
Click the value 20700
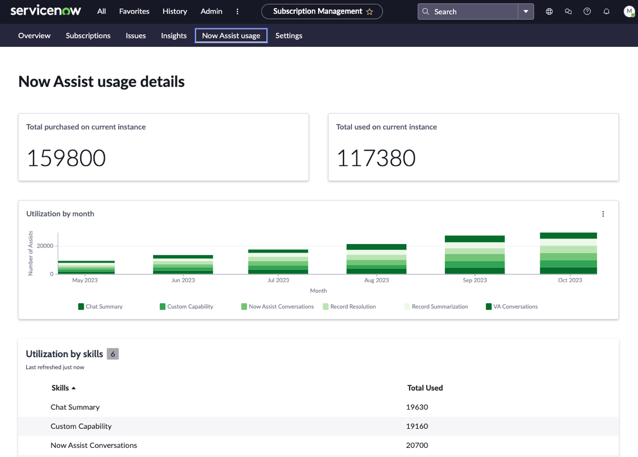click(417, 445)
